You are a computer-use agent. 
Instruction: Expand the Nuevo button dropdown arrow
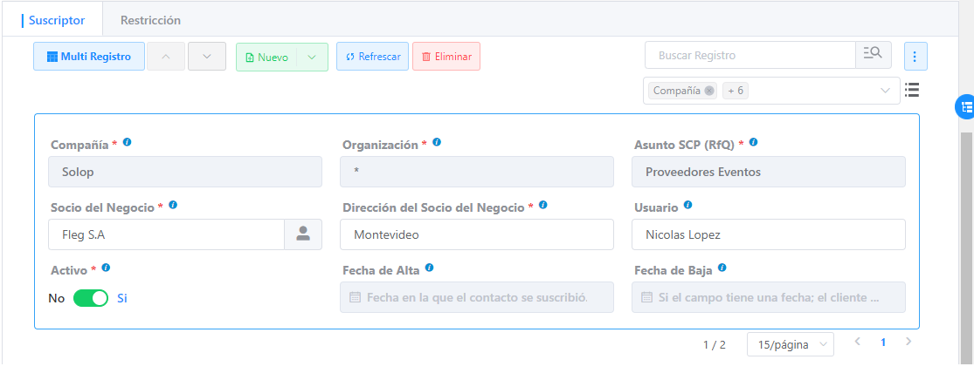tap(313, 57)
